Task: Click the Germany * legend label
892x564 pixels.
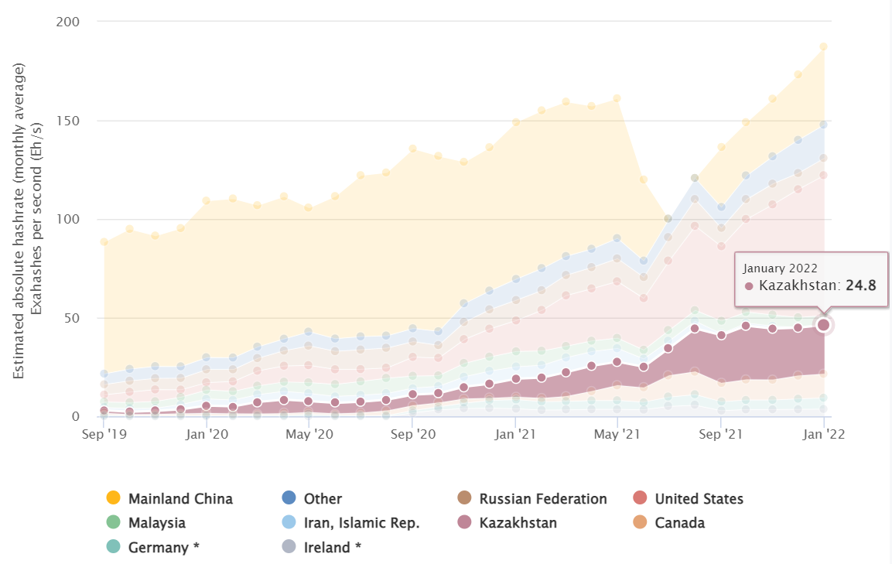Action: tap(164, 547)
